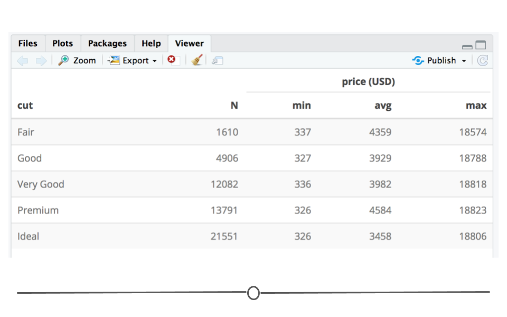Click the N value 13791
Screen dimensions: 507x317
[x=224, y=210]
